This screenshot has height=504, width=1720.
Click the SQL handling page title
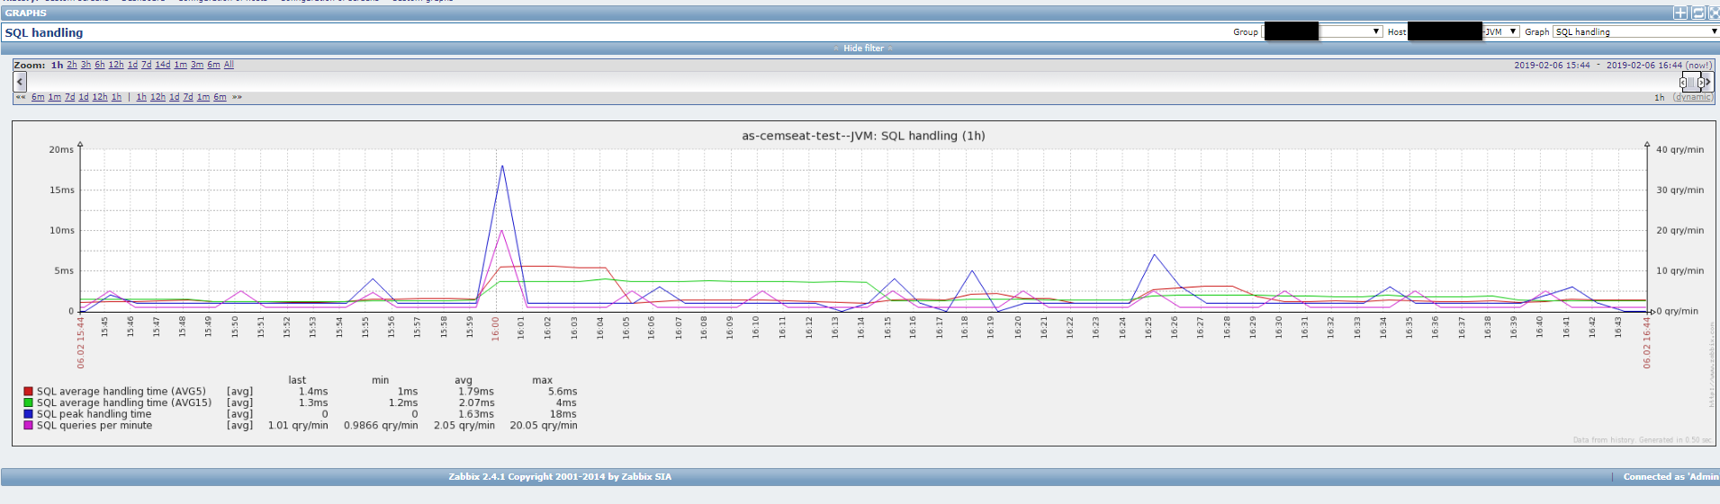(x=44, y=32)
